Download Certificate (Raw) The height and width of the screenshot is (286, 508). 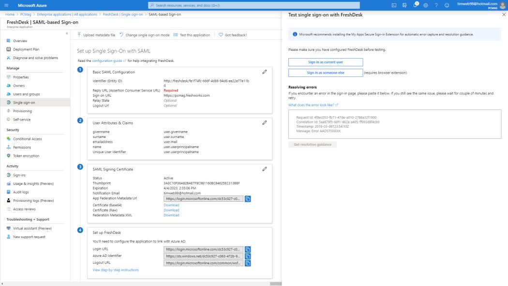pyautogui.click(x=171, y=210)
